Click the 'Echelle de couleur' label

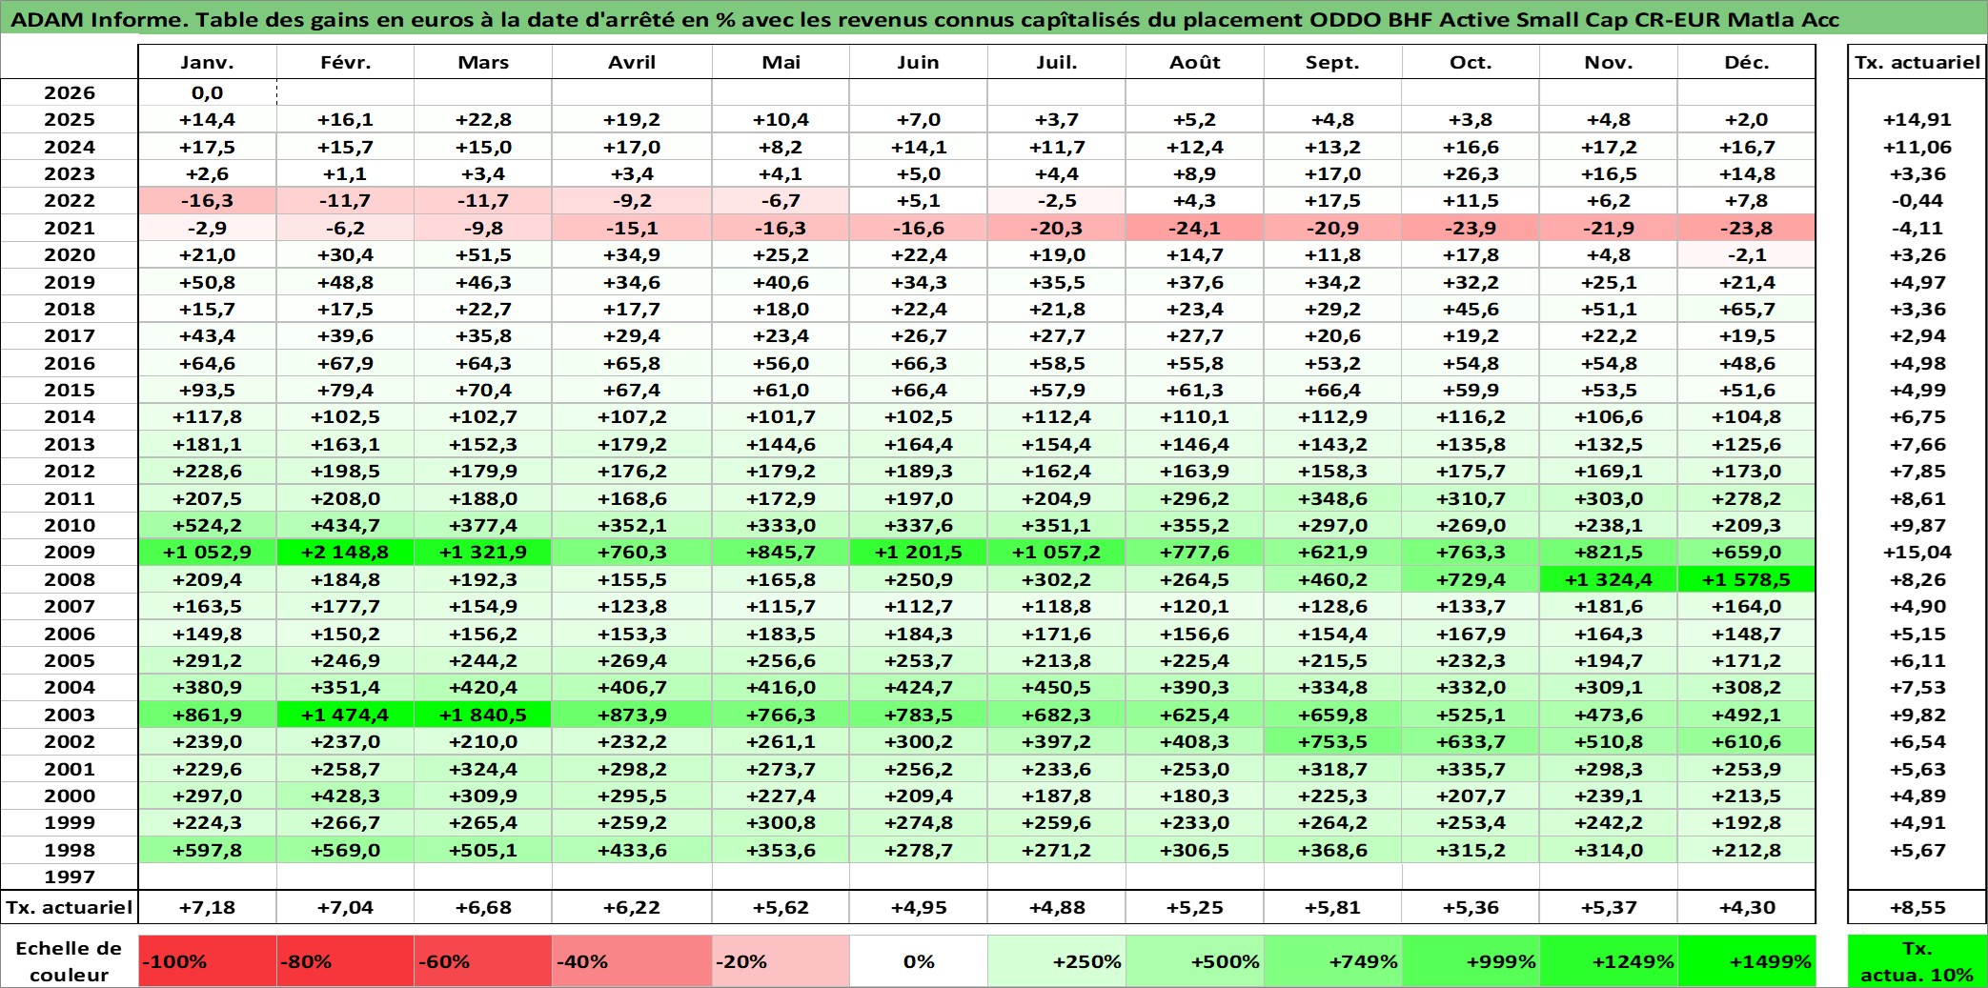pos(70,960)
